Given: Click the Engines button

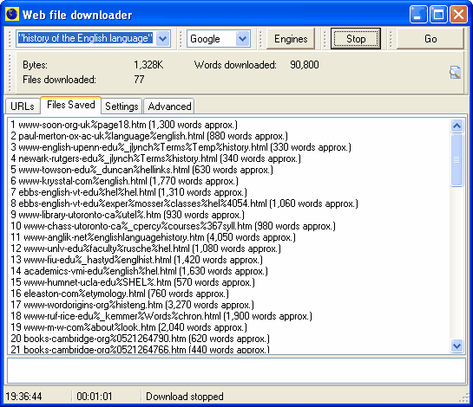Looking at the screenshot, I should pyautogui.click(x=291, y=38).
